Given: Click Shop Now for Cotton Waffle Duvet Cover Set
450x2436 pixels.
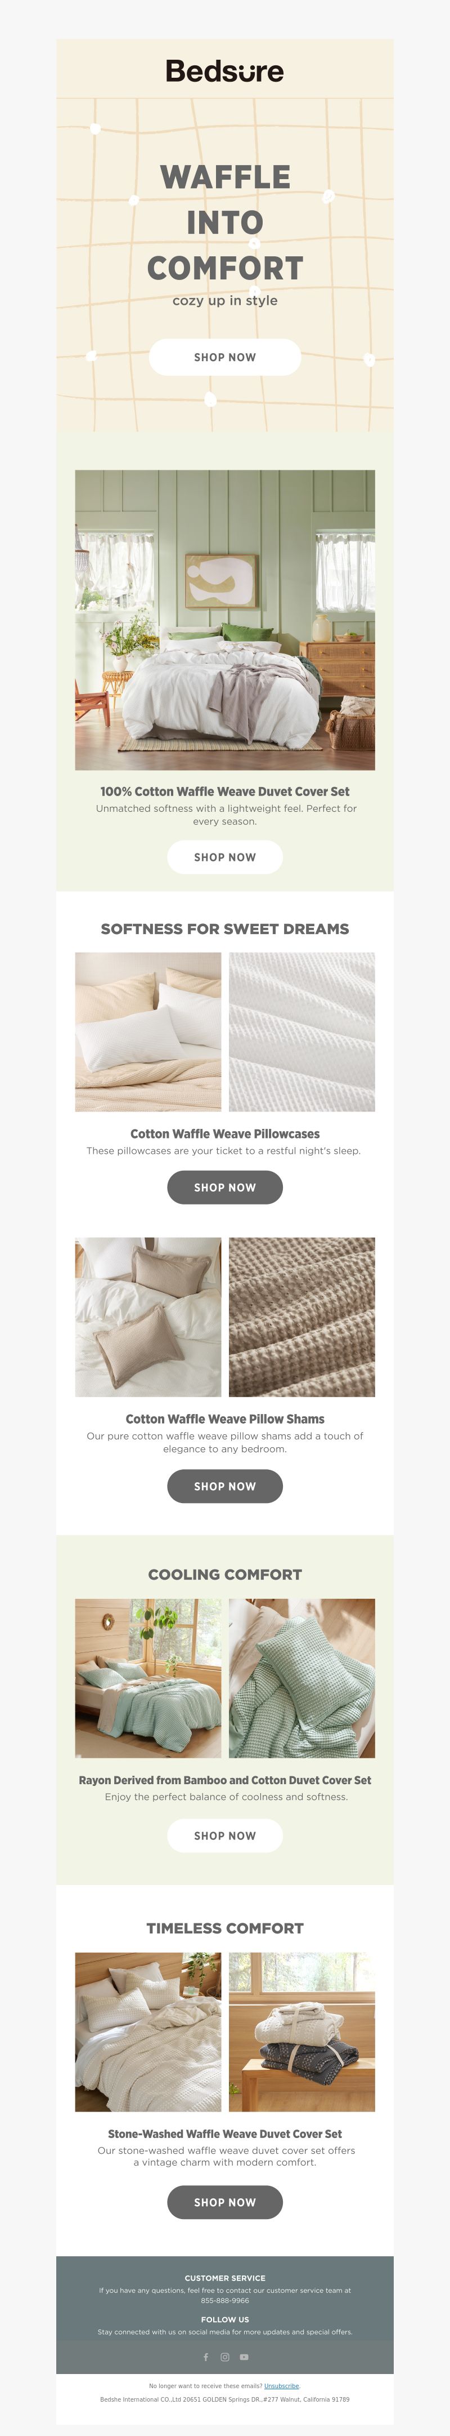Looking at the screenshot, I should tap(224, 857).
